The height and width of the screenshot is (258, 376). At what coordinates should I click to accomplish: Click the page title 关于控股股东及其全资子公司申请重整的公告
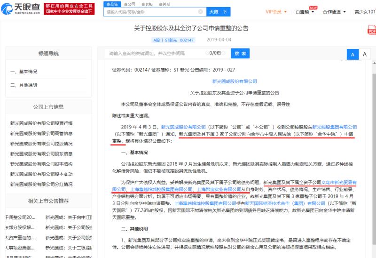pos(191,28)
